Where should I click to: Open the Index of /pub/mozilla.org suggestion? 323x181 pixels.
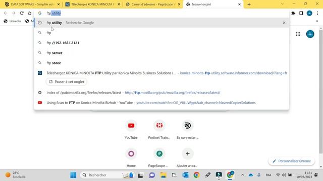click(x=161, y=93)
